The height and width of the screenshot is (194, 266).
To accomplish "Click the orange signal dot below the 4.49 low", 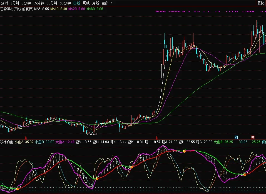I will pyautogui.click(x=97, y=178).
